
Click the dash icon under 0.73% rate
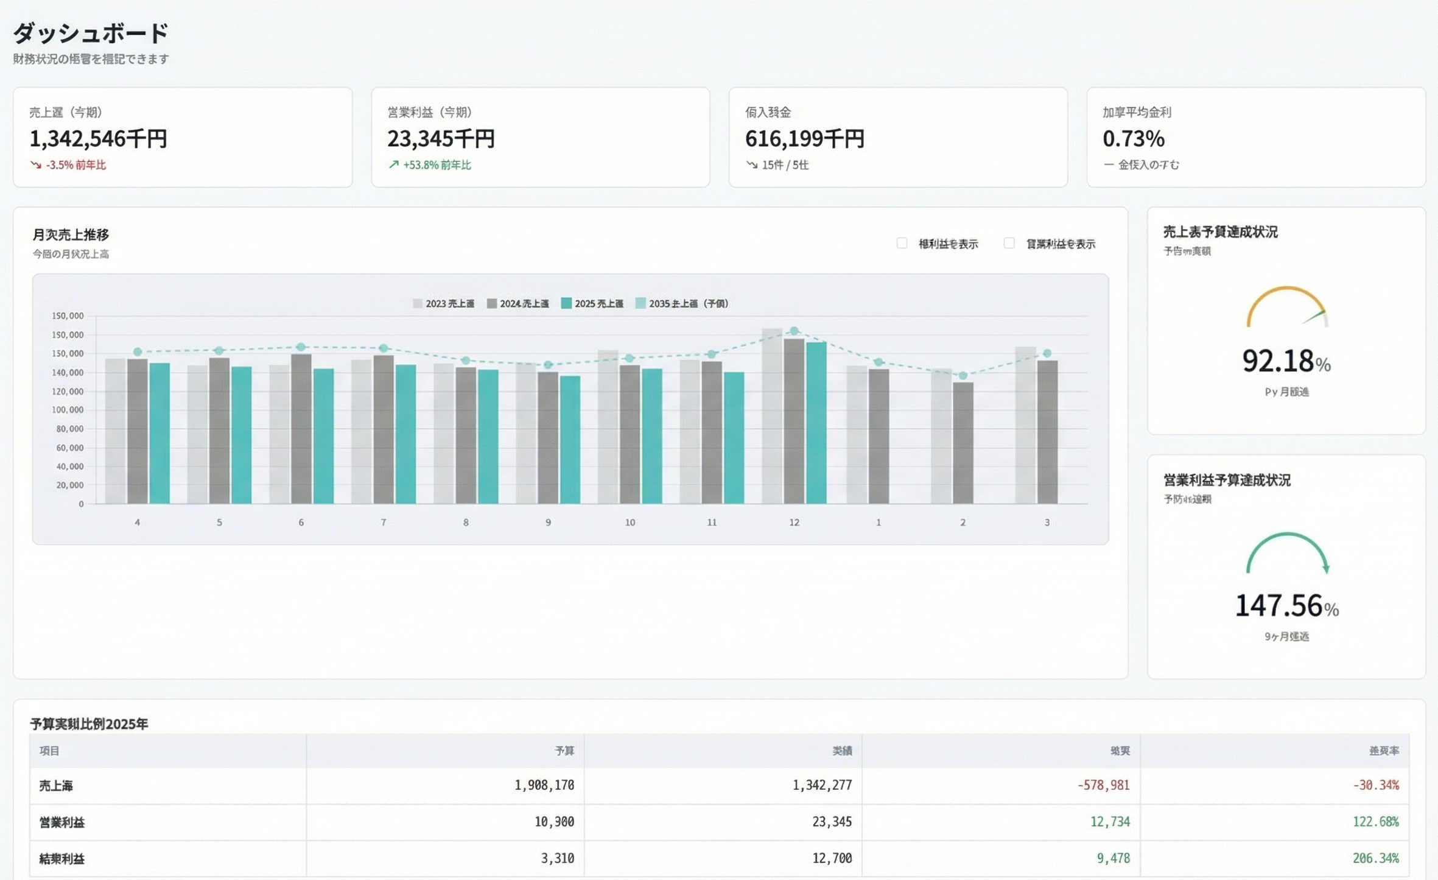click(1108, 165)
